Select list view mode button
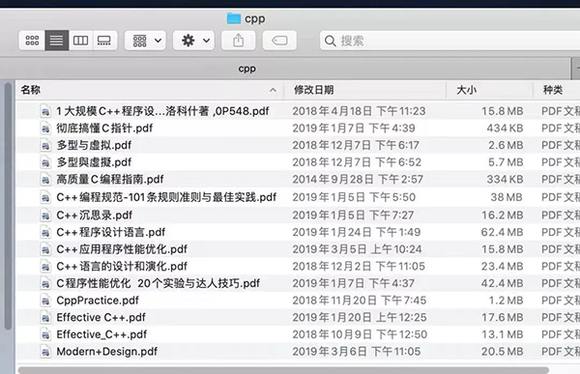 [x=57, y=41]
